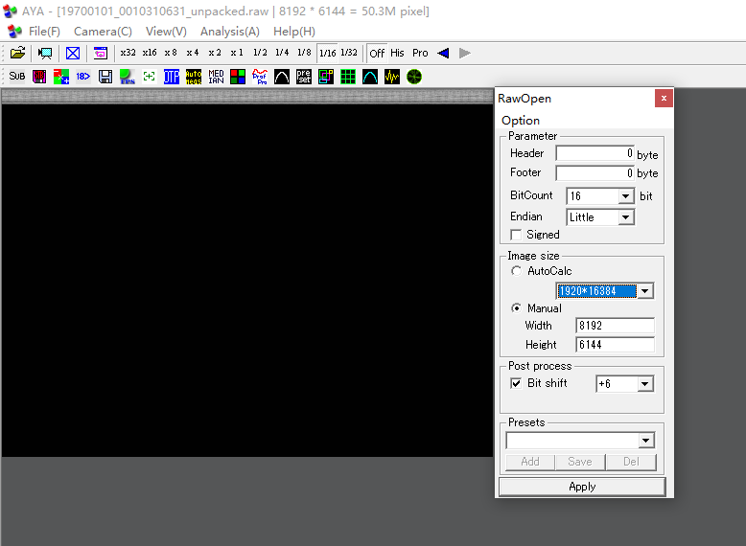Click the FPS icon
The height and width of the screenshot is (546, 746).
(127, 77)
